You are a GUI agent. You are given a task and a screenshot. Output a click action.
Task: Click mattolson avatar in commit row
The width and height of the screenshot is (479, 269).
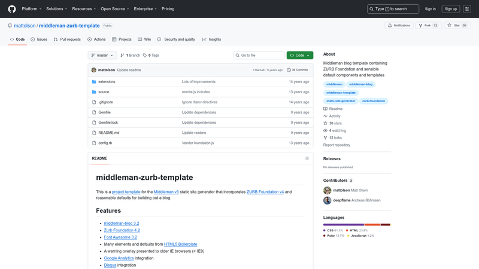94,70
